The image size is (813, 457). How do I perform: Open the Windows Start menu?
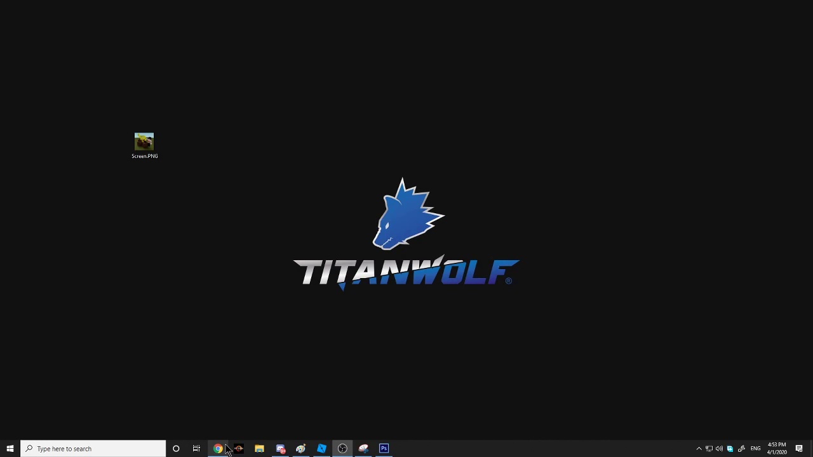pyautogui.click(x=10, y=449)
